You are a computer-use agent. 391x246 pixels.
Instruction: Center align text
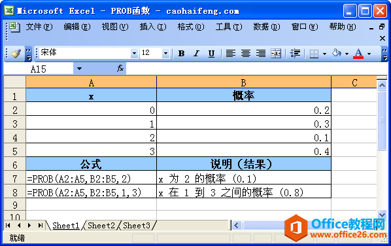(246, 54)
